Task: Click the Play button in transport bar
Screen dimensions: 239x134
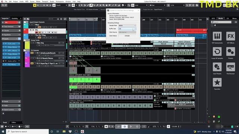Action: click(x=131, y=127)
